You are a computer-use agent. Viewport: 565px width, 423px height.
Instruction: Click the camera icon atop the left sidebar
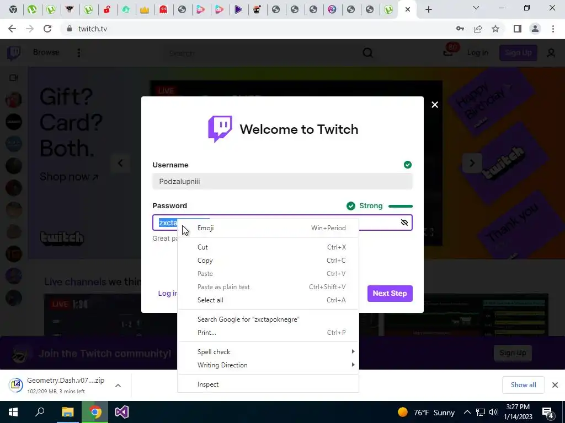pos(14,78)
